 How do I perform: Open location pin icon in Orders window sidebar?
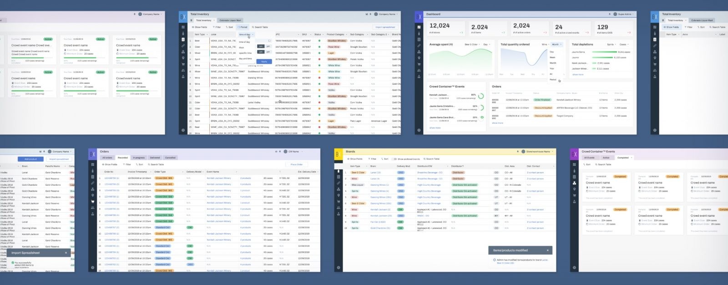92,195
